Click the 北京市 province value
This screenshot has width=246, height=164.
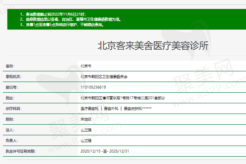point(86,66)
